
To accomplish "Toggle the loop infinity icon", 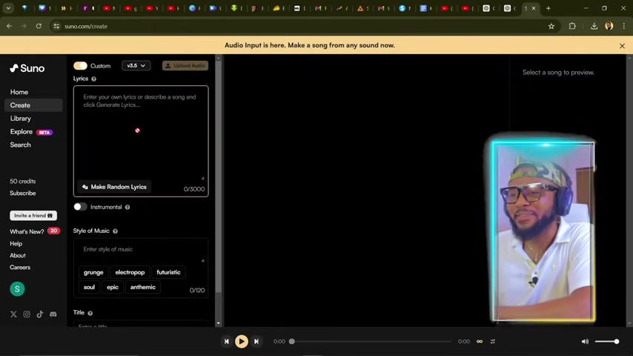I will pos(480,341).
